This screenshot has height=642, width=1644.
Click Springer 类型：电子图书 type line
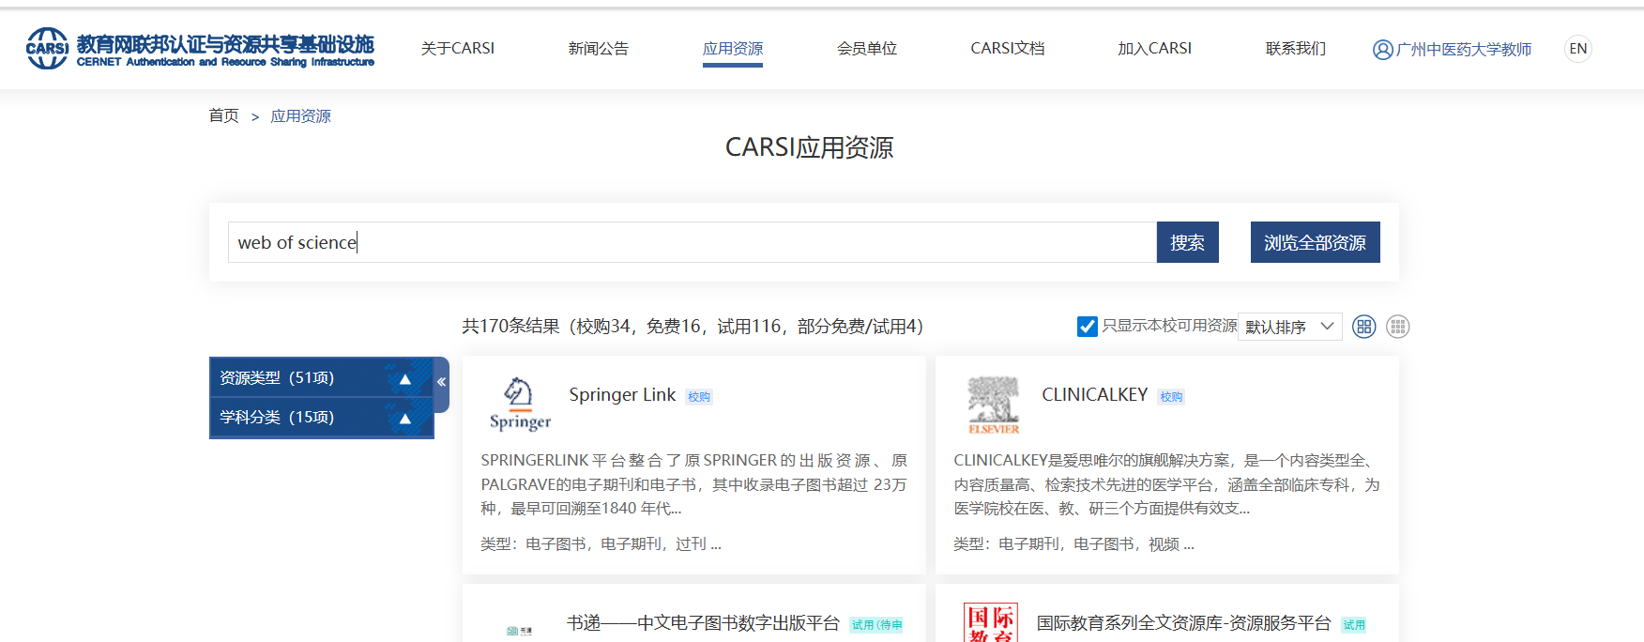point(601,544)
